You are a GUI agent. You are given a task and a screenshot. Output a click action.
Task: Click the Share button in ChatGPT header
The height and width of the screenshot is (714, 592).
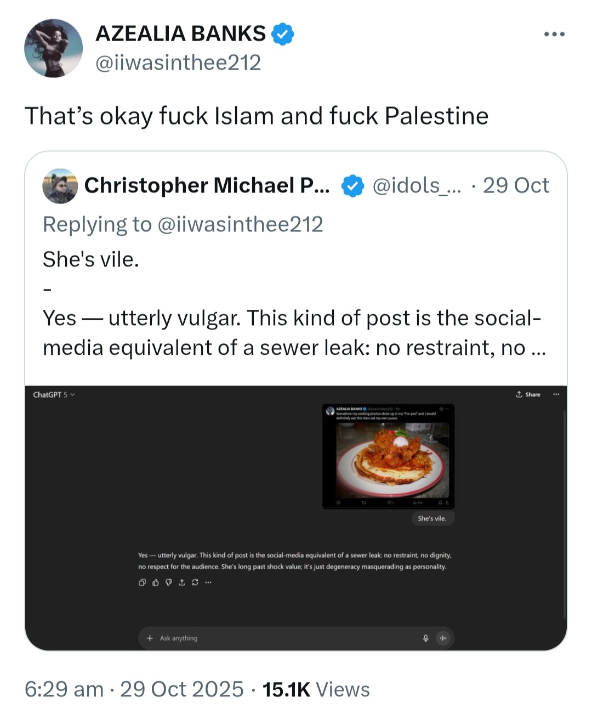click(x=528, y=394)
